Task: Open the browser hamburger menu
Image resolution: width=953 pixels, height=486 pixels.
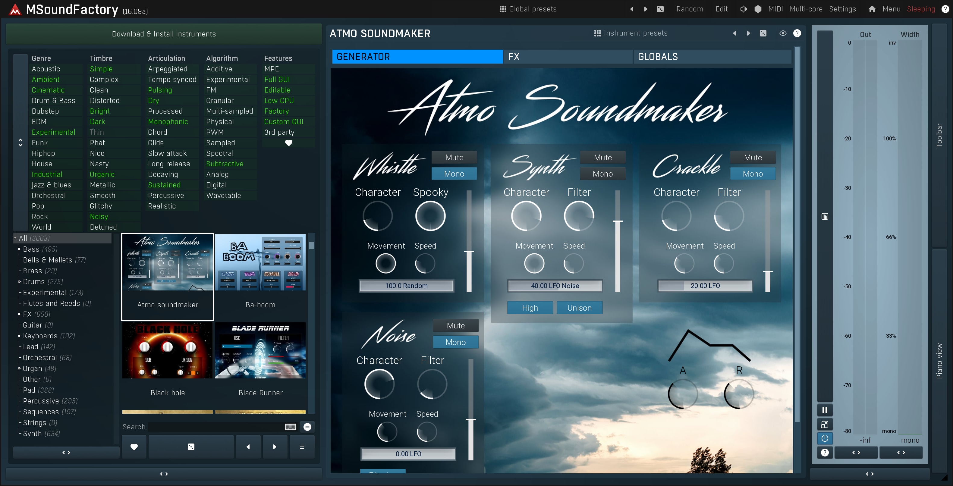Action: coord(302,447)
